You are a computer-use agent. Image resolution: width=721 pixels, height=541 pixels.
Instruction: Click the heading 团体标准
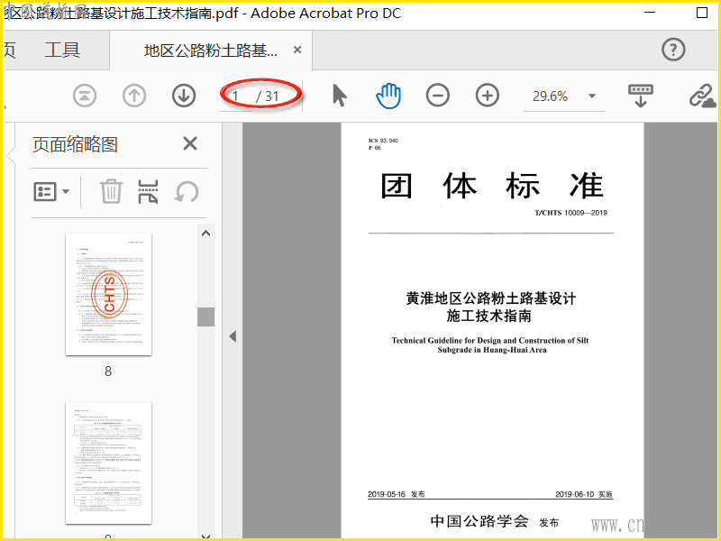tap(491, 186)
